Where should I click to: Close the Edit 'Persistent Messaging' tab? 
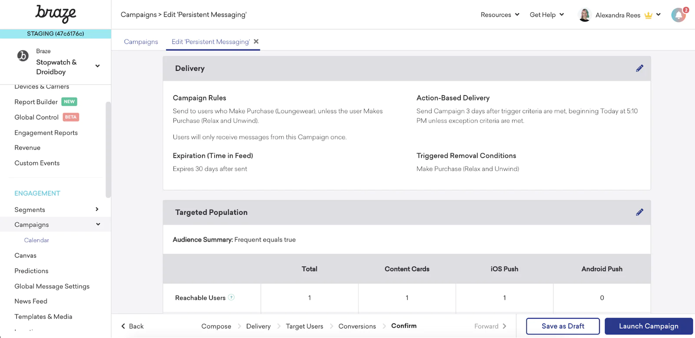256,42
